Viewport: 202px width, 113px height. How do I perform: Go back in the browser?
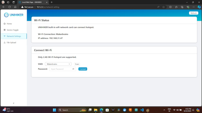(4, 7)
